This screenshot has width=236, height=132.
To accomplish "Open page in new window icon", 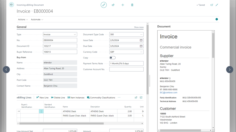I will pos(212,5).
